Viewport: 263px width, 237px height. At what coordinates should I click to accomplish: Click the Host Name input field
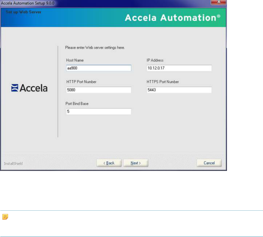coord(99,68)
